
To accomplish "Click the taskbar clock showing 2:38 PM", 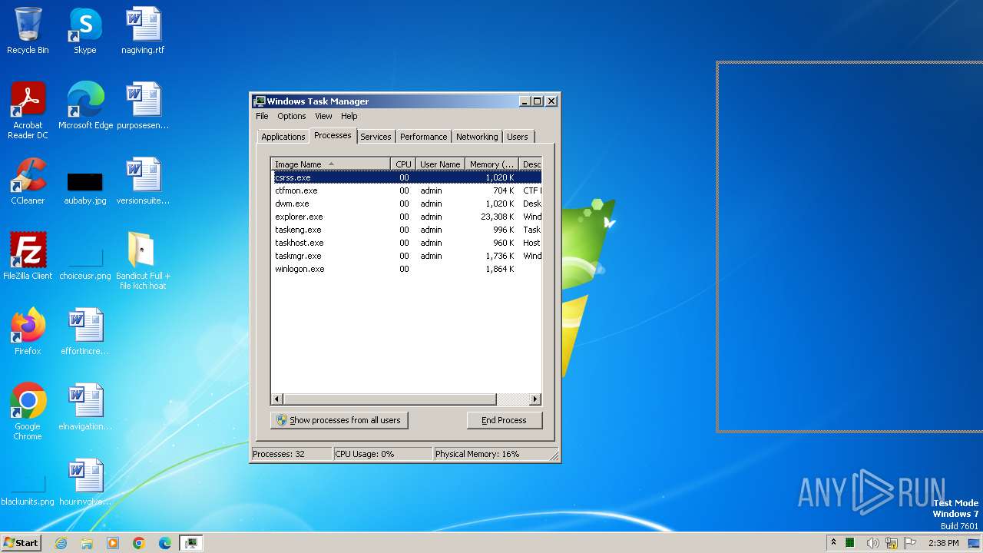I will [943, 543].
